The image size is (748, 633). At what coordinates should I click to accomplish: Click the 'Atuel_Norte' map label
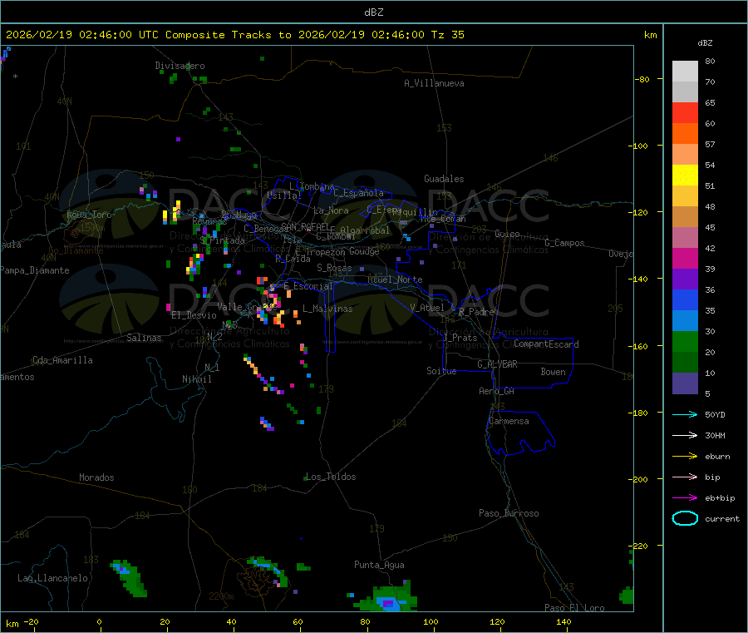(395, 279)
